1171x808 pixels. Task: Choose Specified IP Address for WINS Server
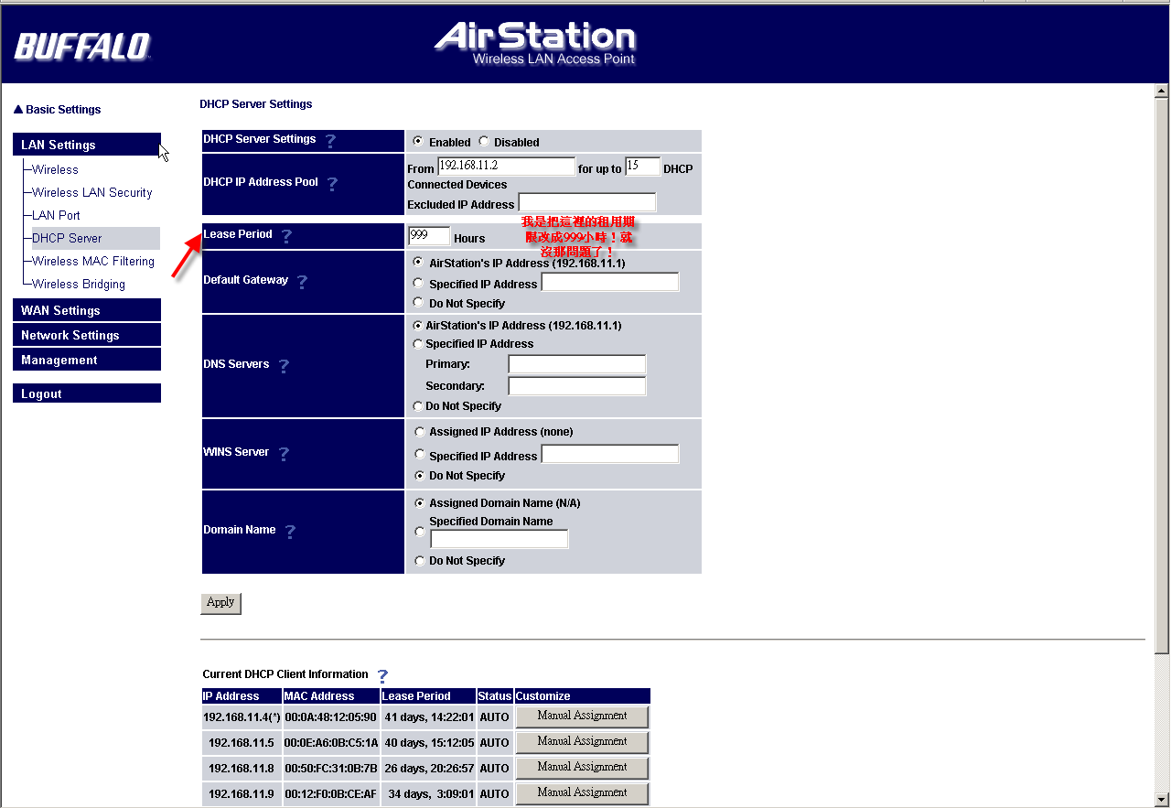(x=420, y=455)
